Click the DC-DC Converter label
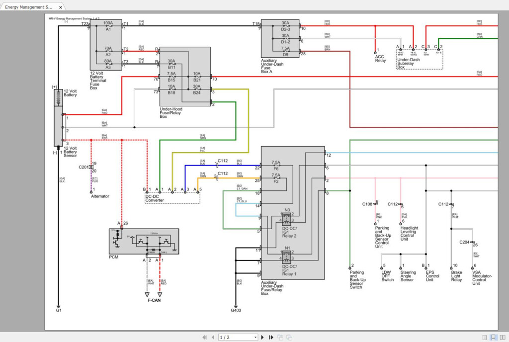Image resolution: width=509 pixels, height=342 pixels. pyautogui.click(x=155, y=198)
